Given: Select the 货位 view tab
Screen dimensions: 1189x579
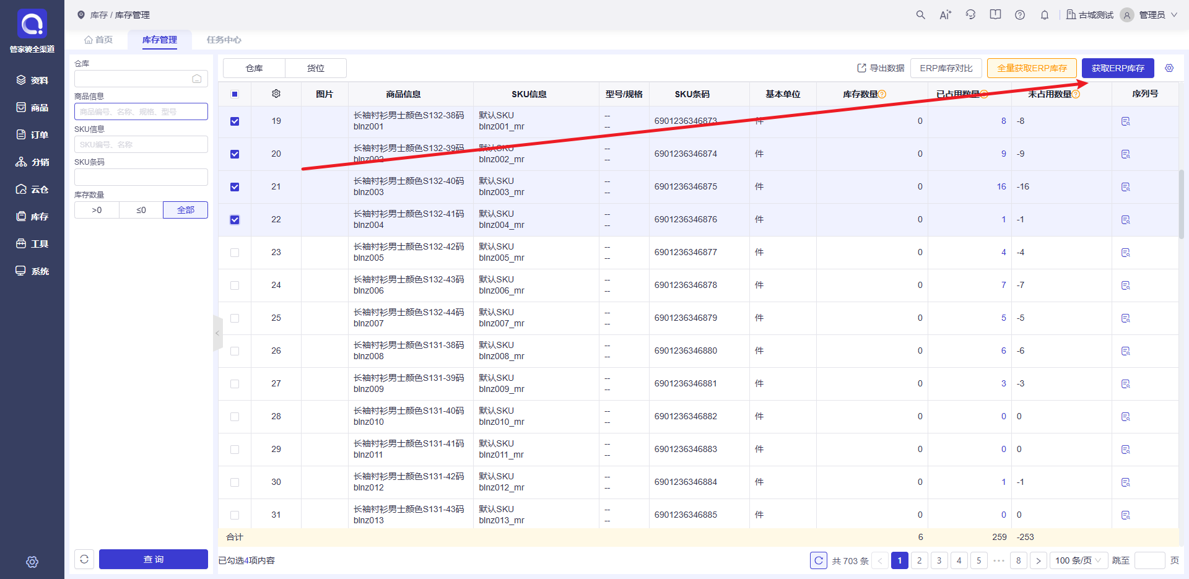Looking at the screenshot, I should click(316, 68).
